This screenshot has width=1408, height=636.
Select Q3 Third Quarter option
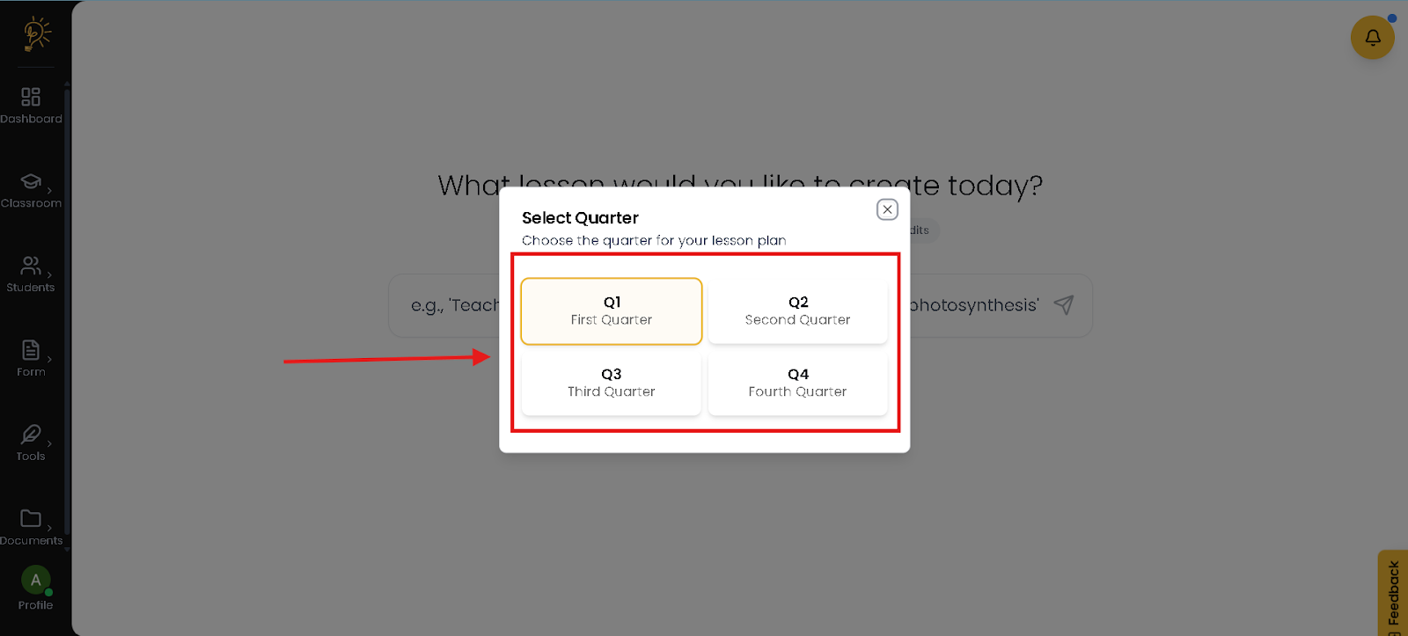click(x=612, y=383)
